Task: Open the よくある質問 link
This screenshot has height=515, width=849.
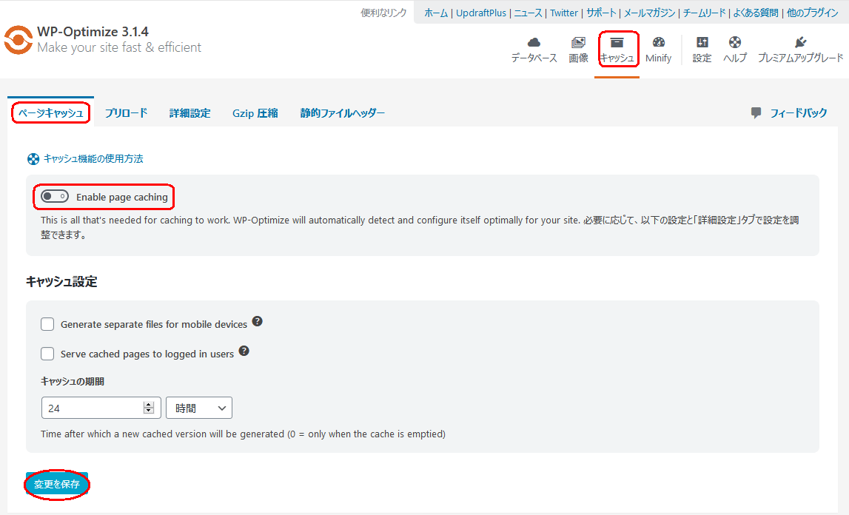Action: [755, 13]
